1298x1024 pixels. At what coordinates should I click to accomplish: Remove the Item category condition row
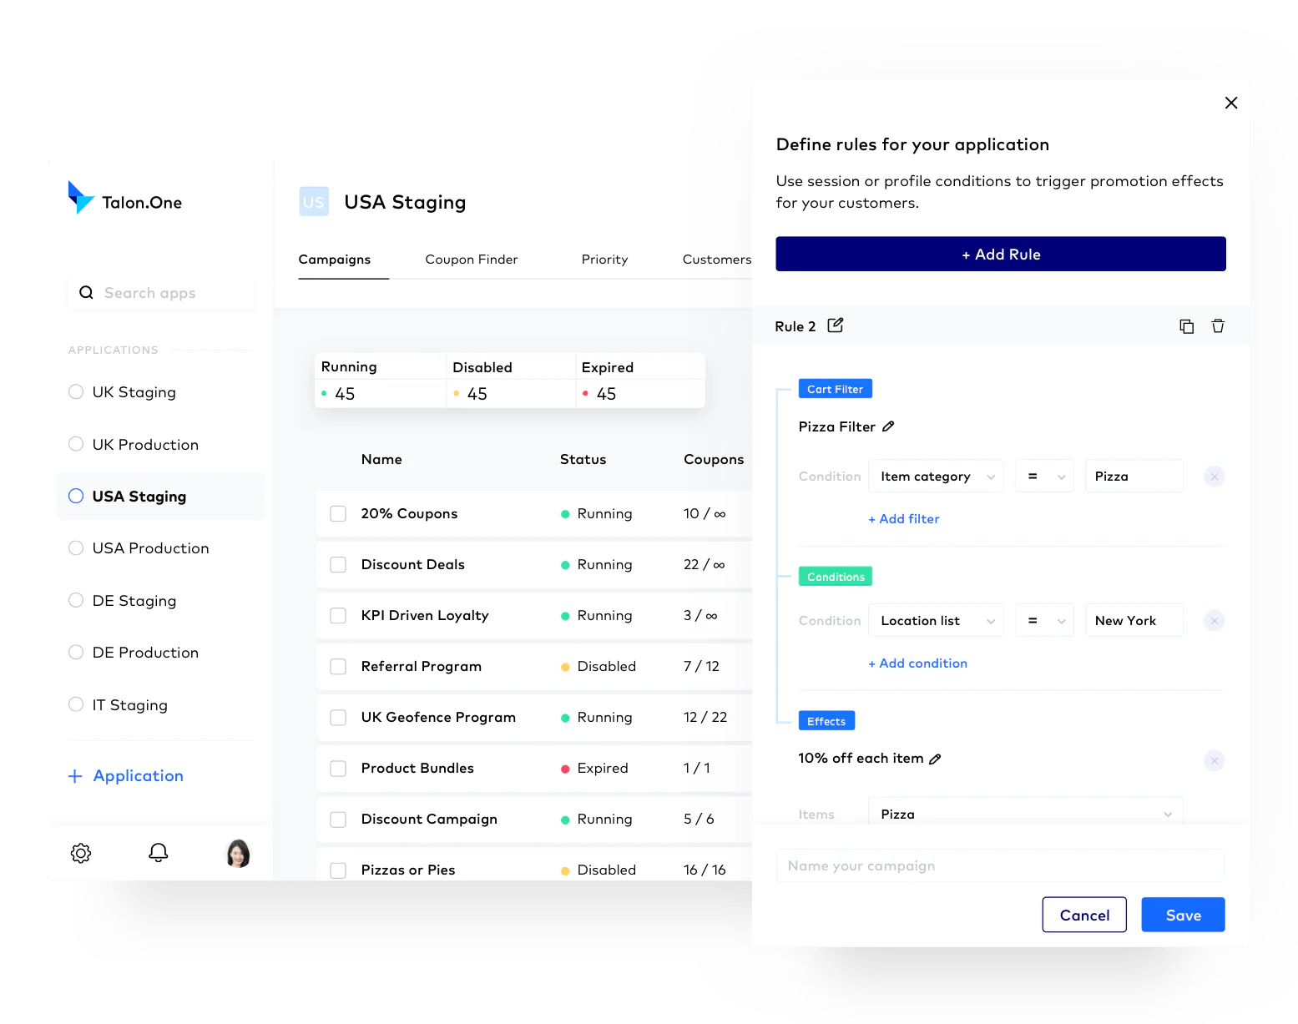click(1215, 477)
